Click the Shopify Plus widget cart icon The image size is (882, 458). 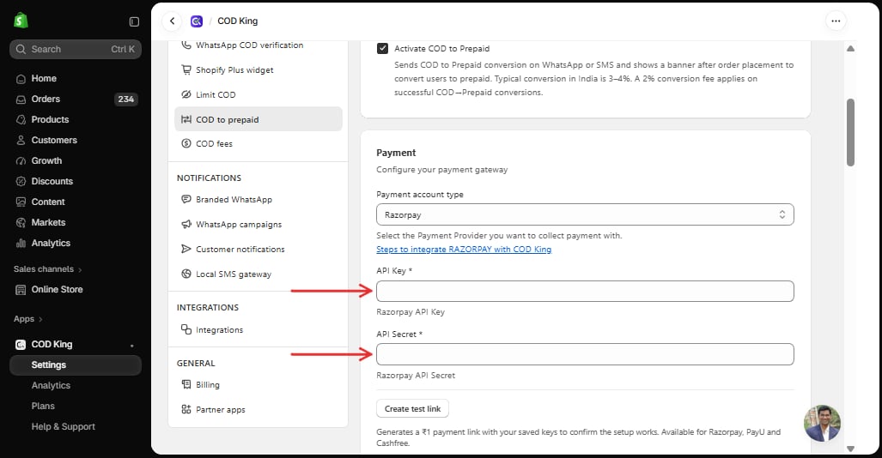click(x=186, y=69)
